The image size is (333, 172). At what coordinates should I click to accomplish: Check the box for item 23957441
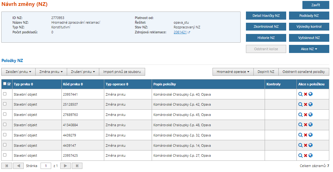[5, 94]
